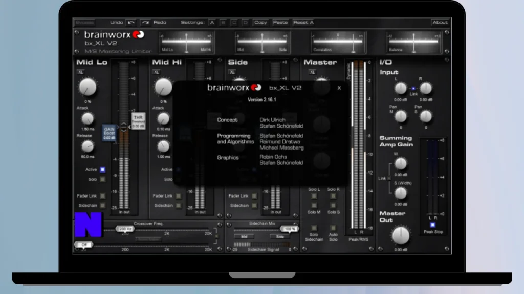Select settings slot C

[234, 22]
